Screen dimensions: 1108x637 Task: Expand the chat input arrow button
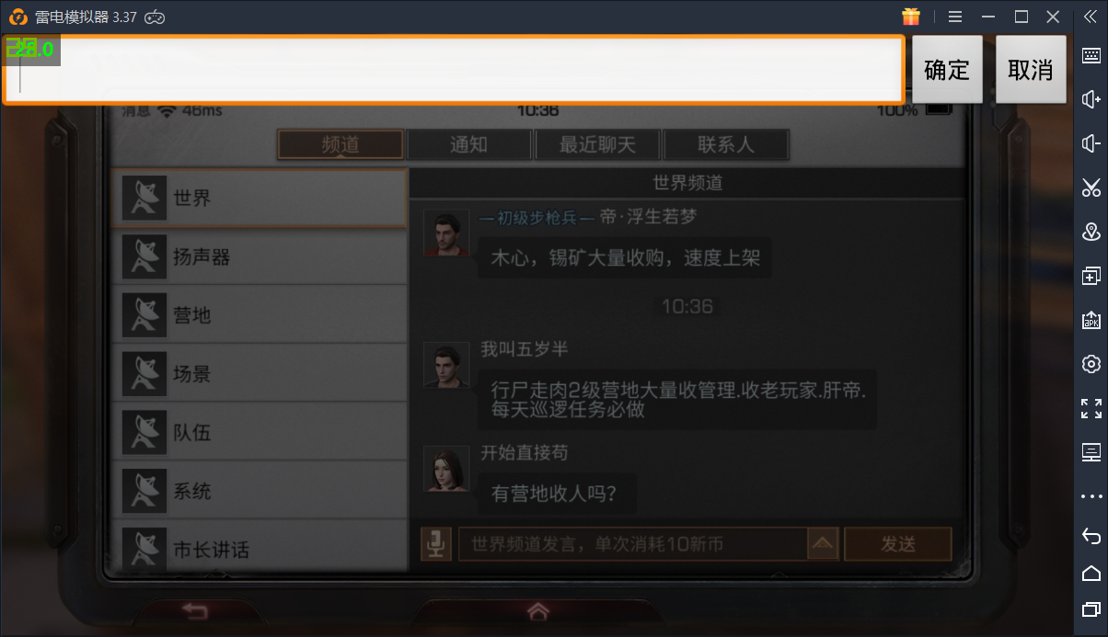823,544
